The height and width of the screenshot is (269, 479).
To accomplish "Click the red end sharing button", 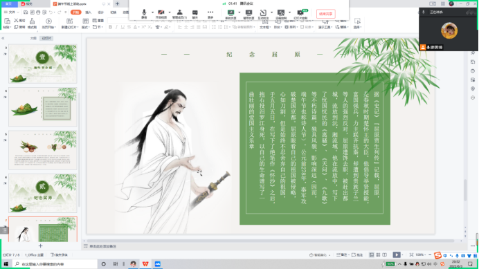I will 325,14.
